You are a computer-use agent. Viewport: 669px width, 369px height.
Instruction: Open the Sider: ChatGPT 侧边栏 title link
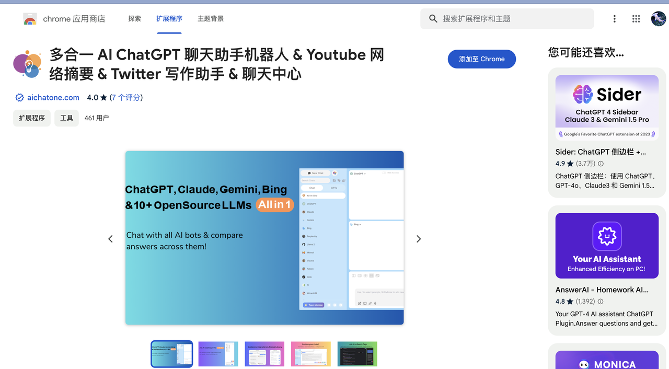coord(601,152)
